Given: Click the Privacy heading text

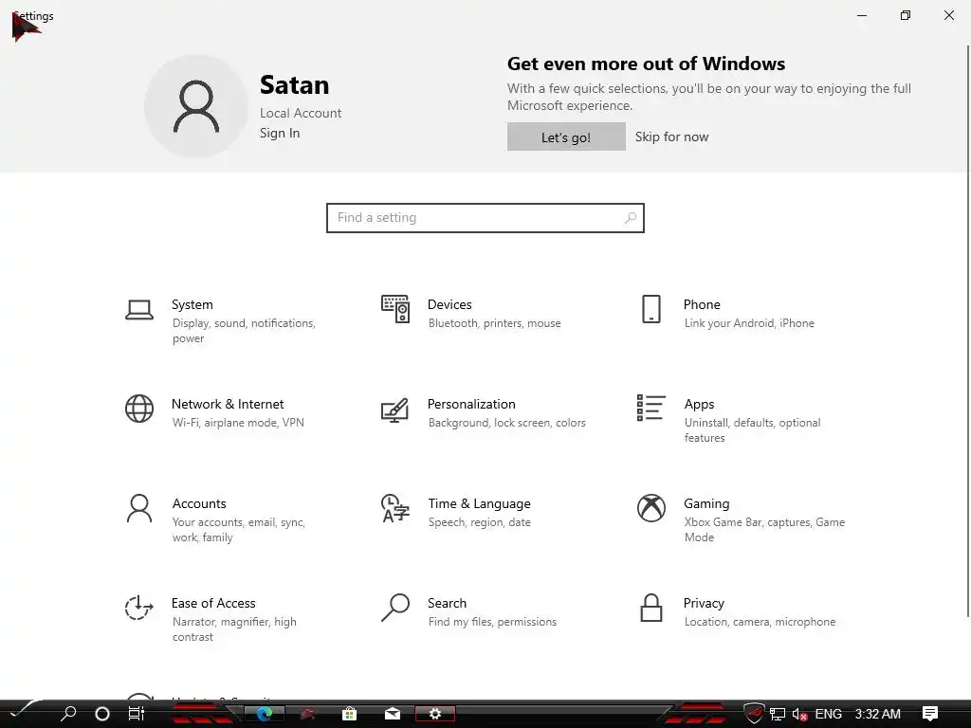Looking at the screenshot, I should (704, 604).
